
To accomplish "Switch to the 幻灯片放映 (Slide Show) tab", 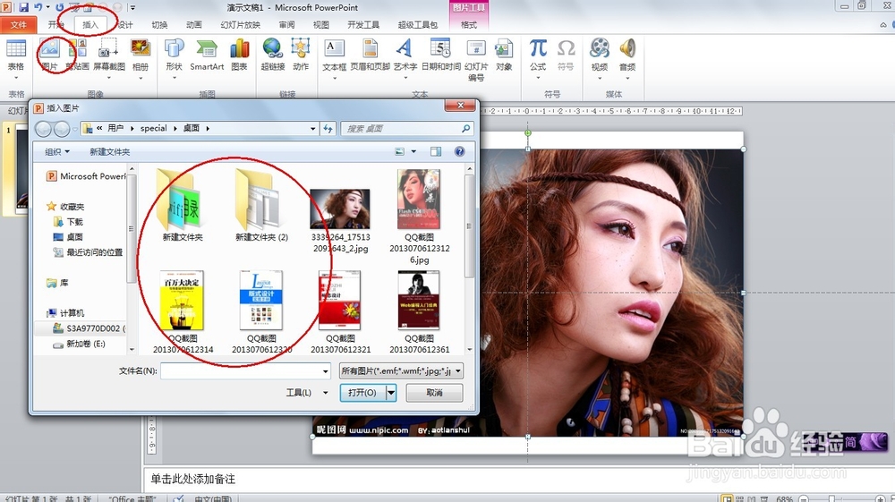I will (240, 24).
